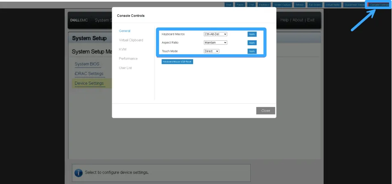Open the Aspect Ratio dropdown
Viewport: 392px width, 184px height.
[215, 42]
